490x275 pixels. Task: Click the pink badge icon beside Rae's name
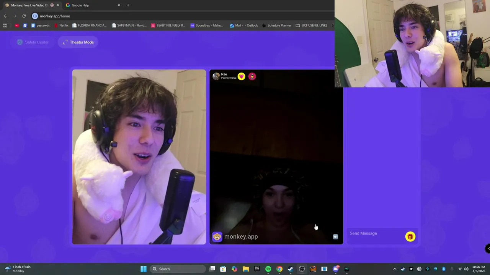252,76
